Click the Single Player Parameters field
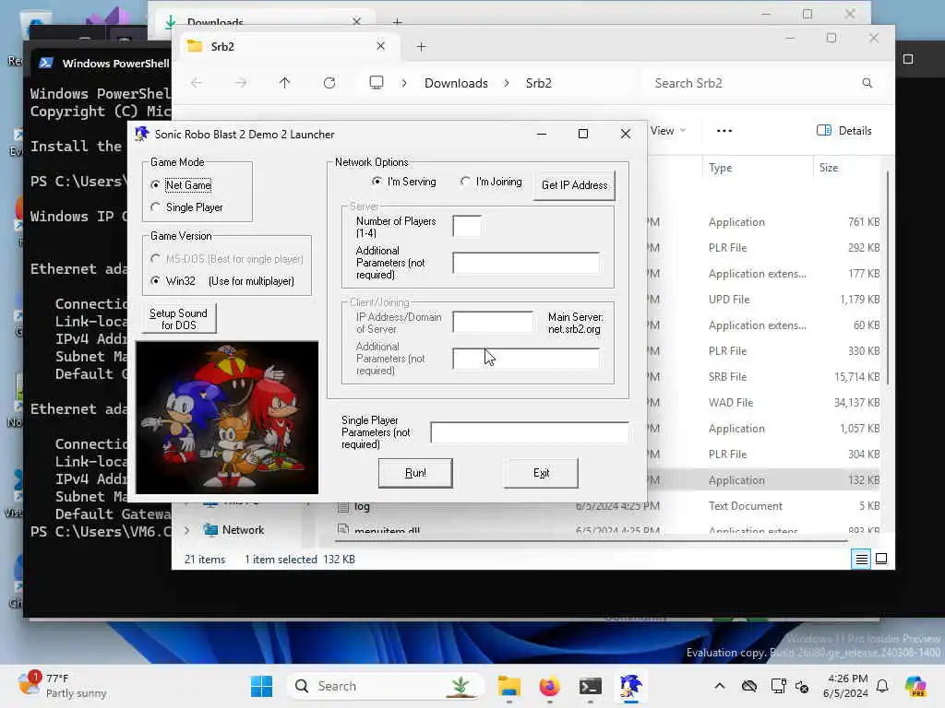This screenshot has width=945, height=708. [530, 432]
